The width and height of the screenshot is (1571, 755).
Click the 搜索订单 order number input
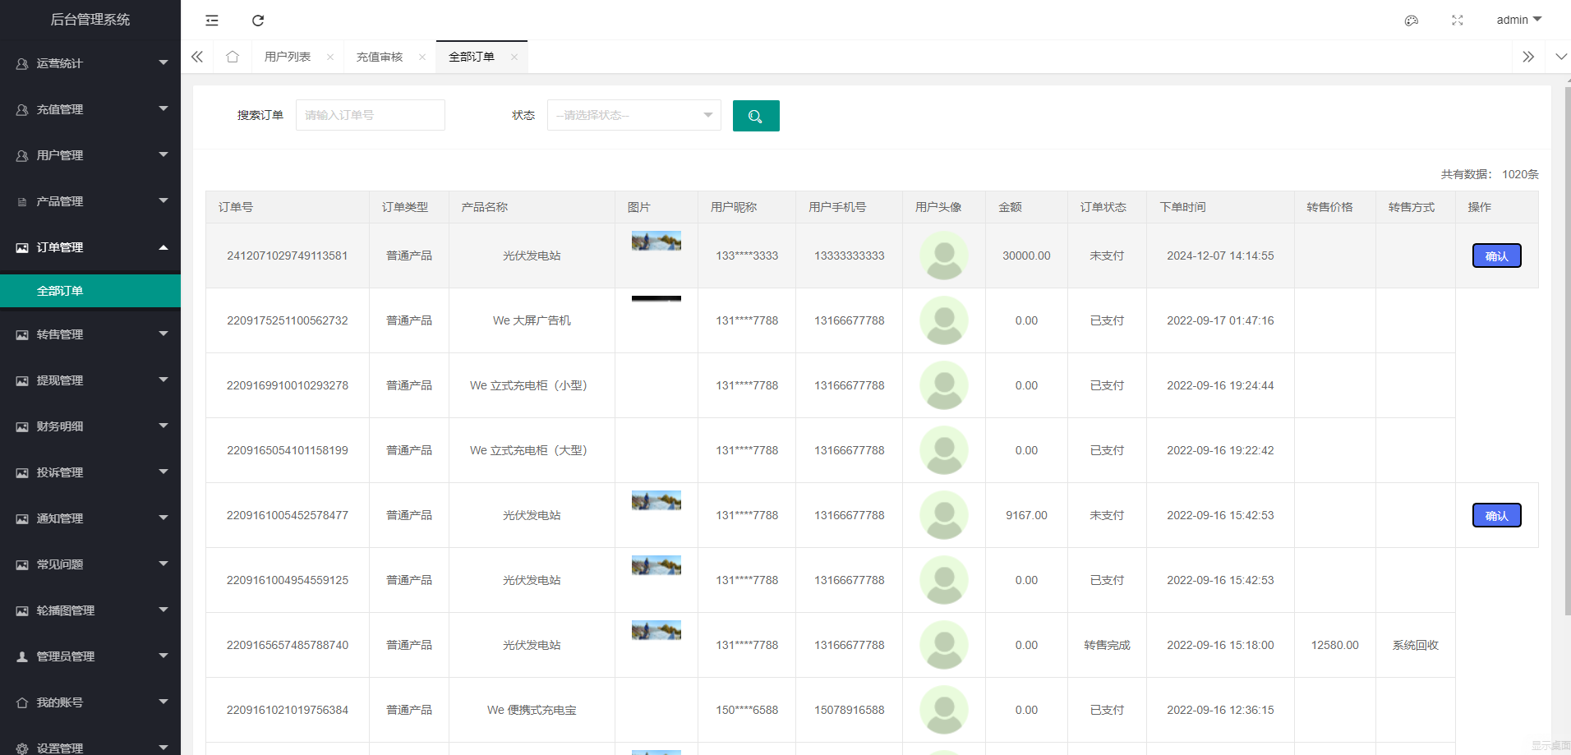[370, 116]
